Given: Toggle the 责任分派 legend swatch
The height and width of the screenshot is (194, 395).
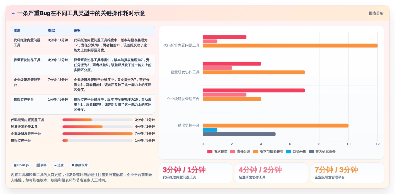Looking at the screenshot, I should point(233,152).
